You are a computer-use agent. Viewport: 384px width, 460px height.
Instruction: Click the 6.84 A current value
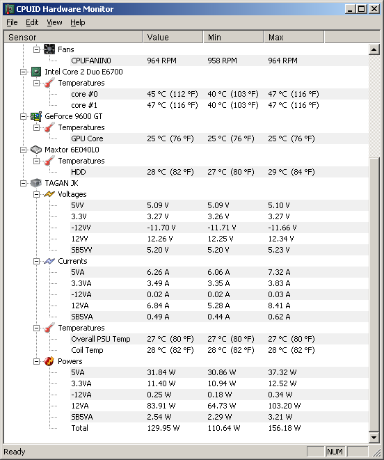click(158, 306)
